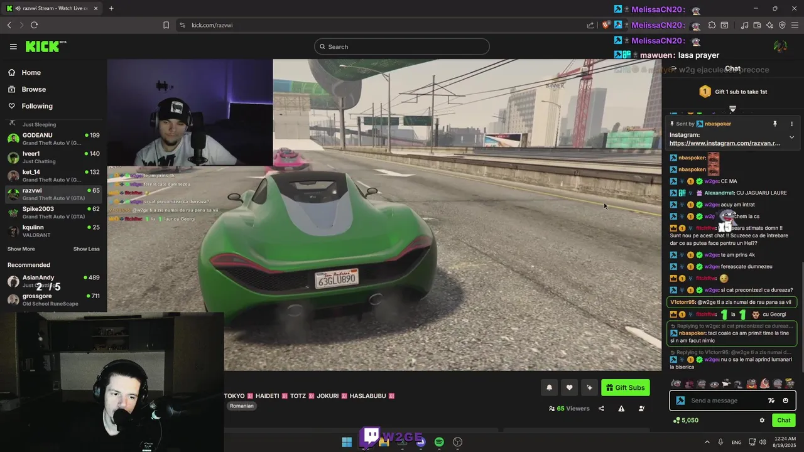Open user profile avatar top right

[780, 46]
